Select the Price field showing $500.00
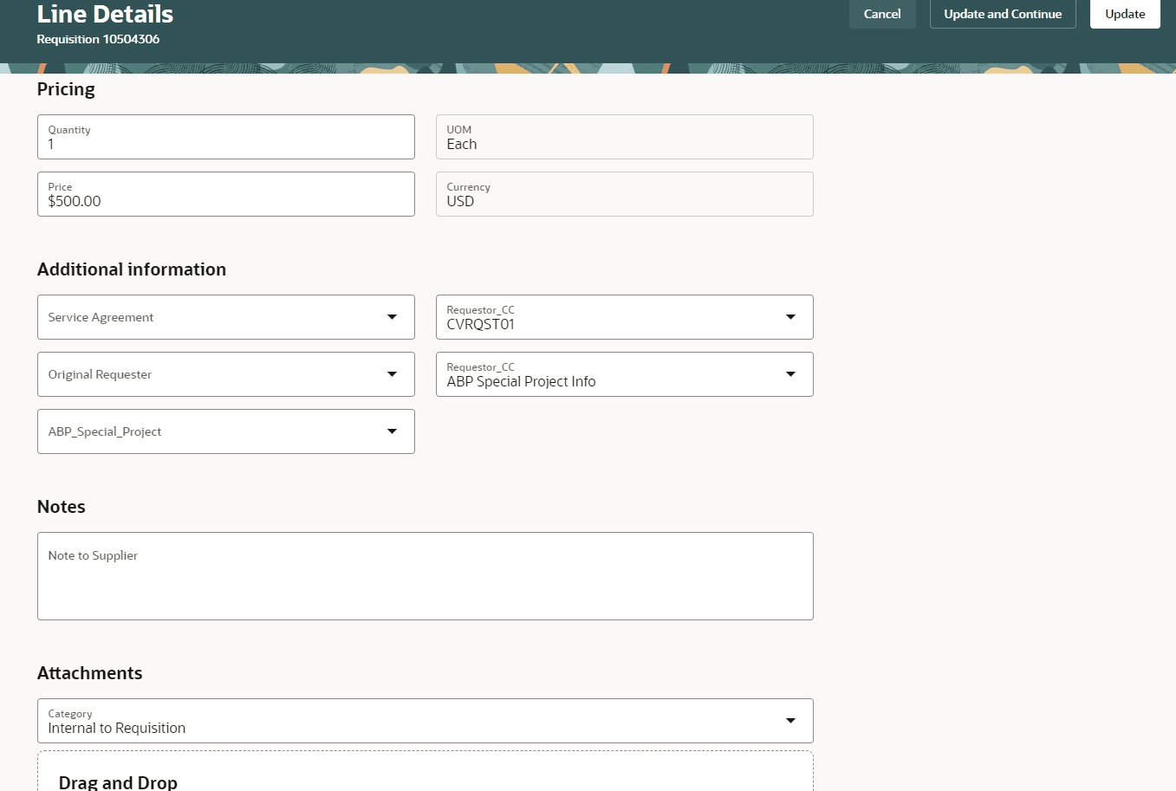The width and height of the screenshot is (1176, 791). tap(226, 194)
